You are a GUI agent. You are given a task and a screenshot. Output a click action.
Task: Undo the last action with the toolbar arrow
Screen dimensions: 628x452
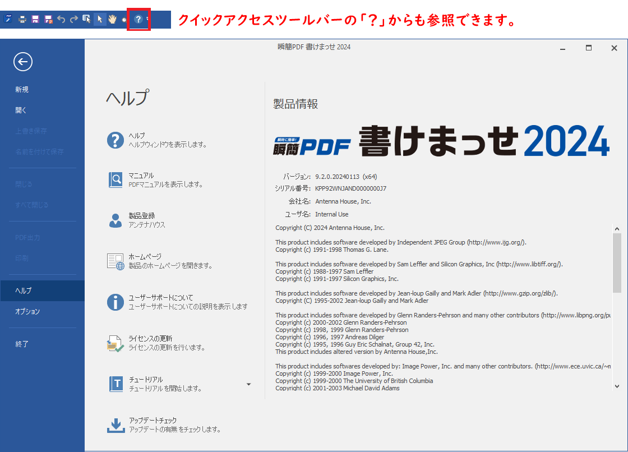(x=61, y=19)
